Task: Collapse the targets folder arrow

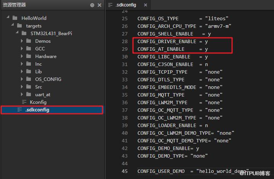Action: pyautogui.click(x=13, y=25)
